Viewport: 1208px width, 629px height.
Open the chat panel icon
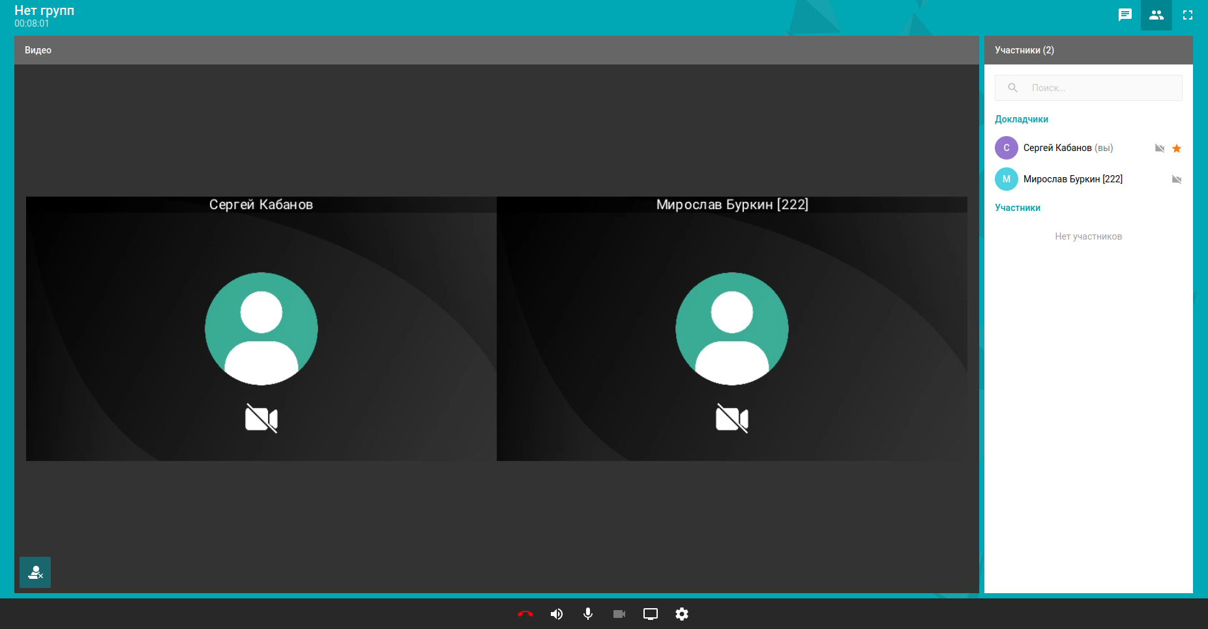1125,15
